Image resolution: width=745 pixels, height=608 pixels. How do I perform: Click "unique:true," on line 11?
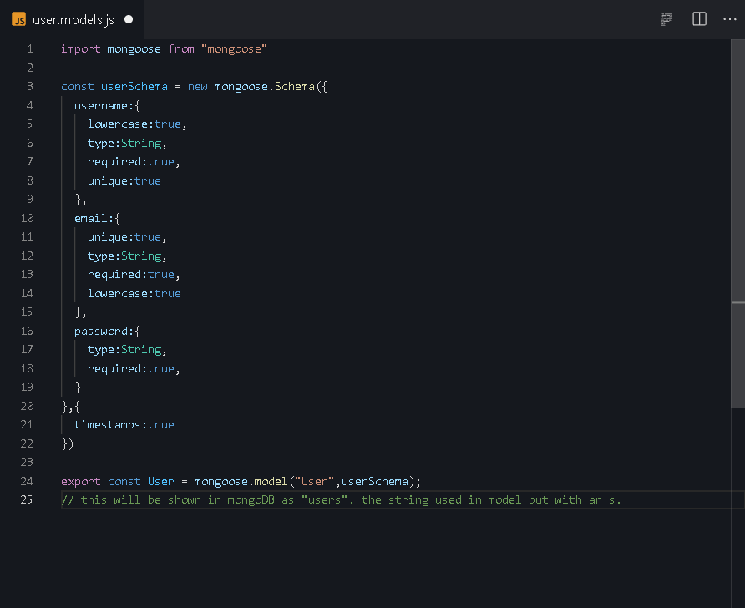[127, 237]
